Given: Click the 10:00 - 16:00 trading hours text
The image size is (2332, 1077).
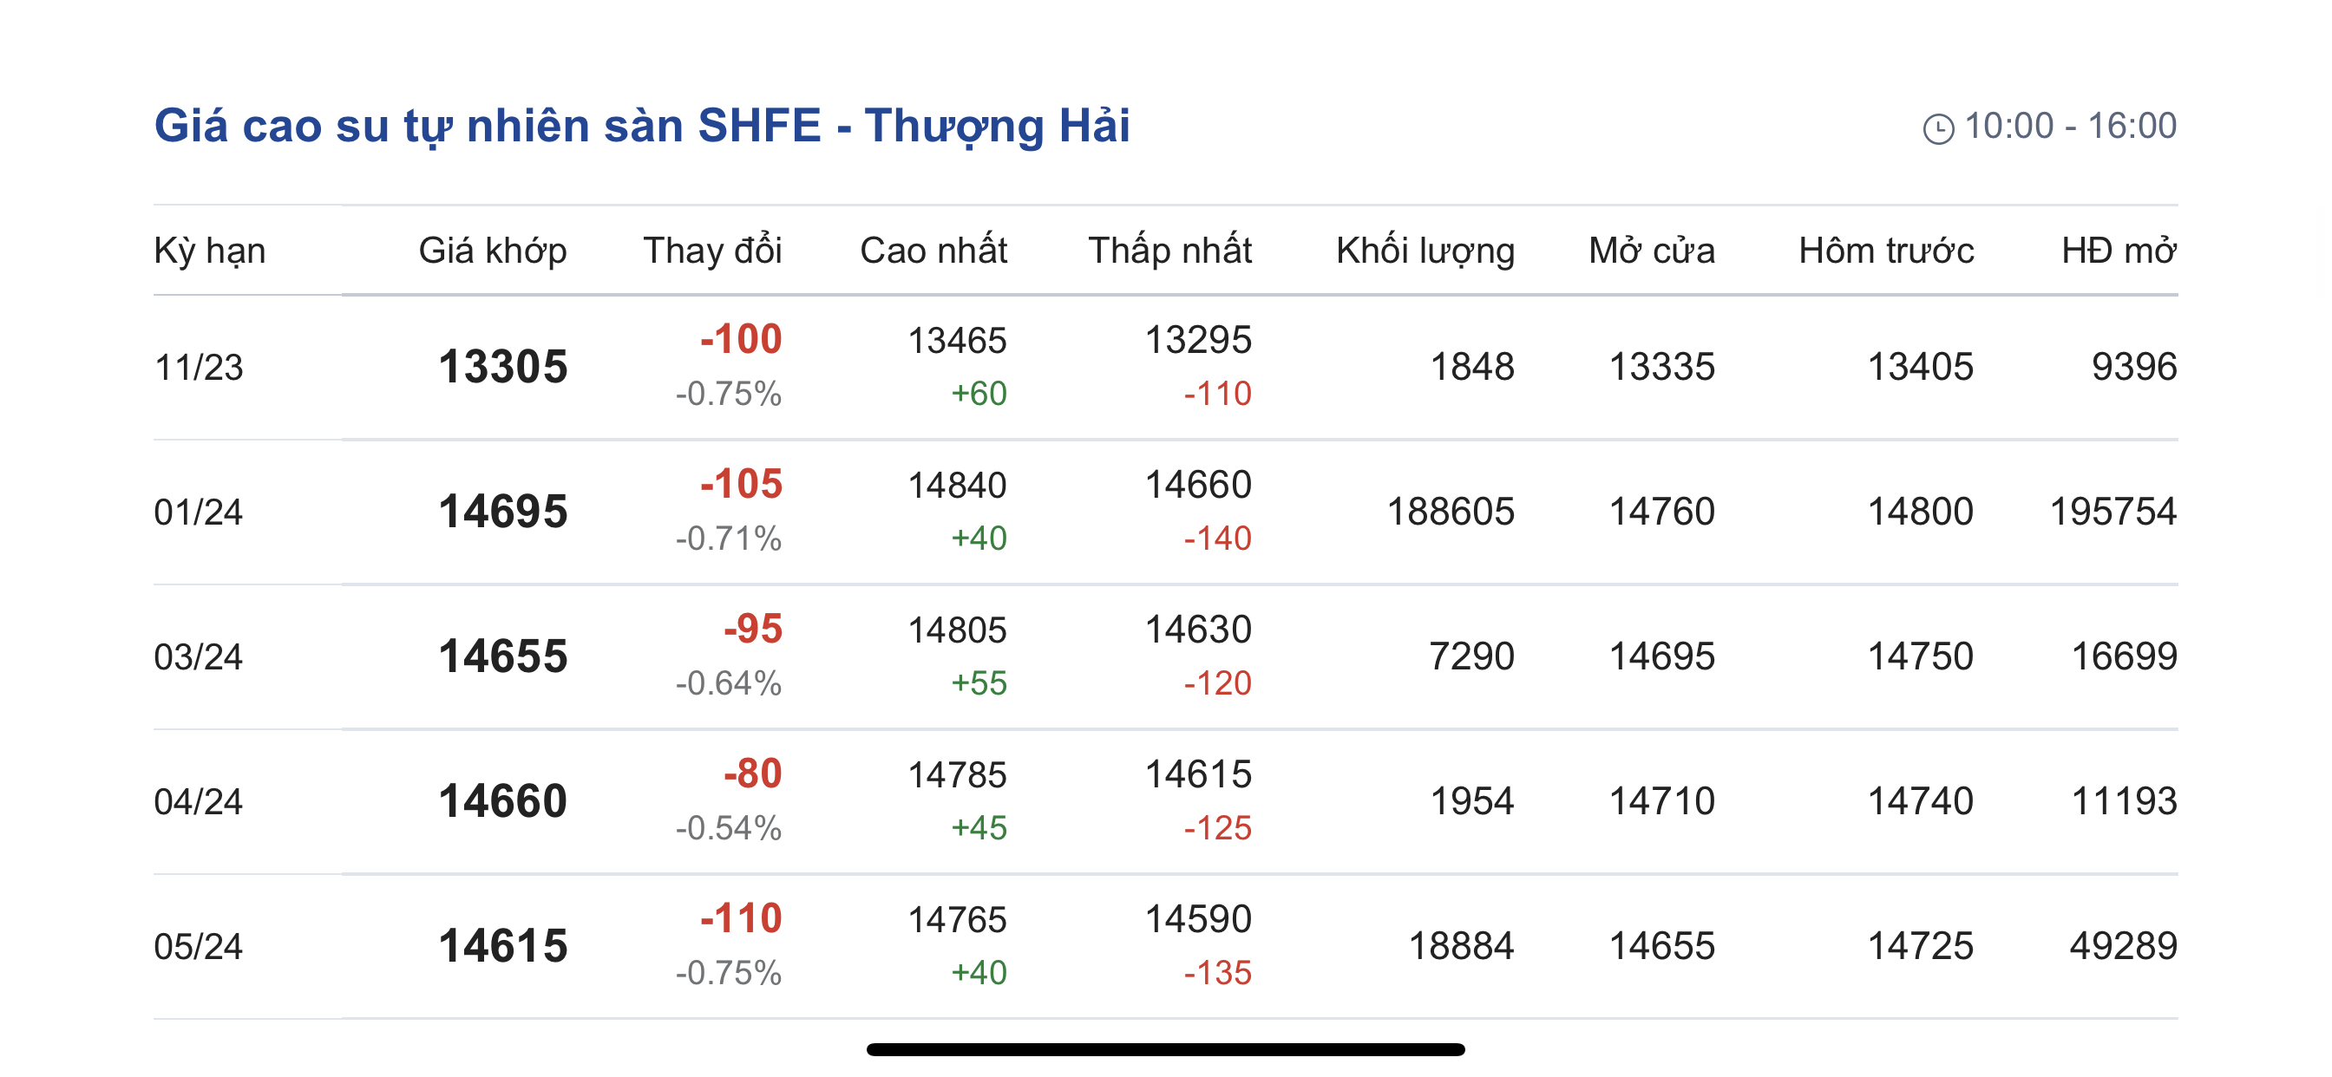Looking at the screenshot, I should point(2069,126).
